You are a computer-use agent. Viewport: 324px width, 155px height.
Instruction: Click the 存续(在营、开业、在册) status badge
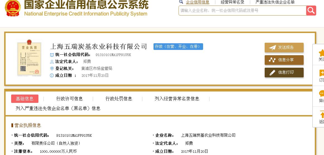(178, 47)
